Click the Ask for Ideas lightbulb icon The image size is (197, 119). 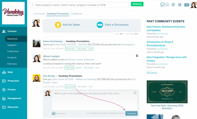(59, 25)
